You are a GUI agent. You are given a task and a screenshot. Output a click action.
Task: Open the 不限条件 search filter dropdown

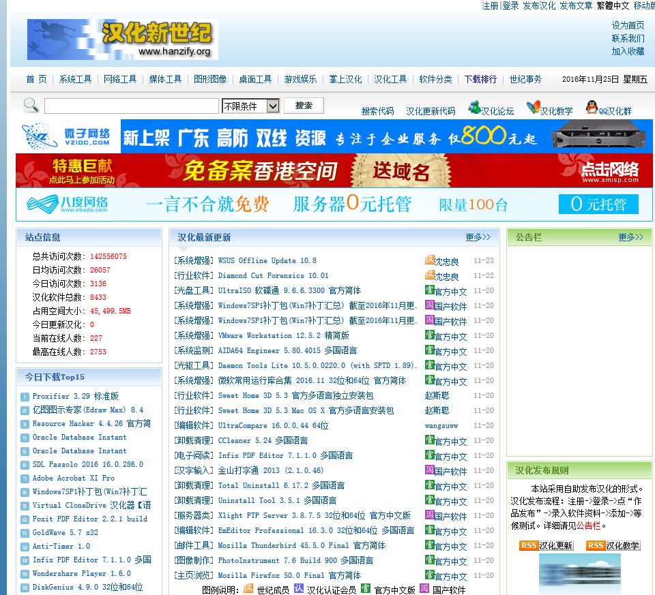coord(250,106)
